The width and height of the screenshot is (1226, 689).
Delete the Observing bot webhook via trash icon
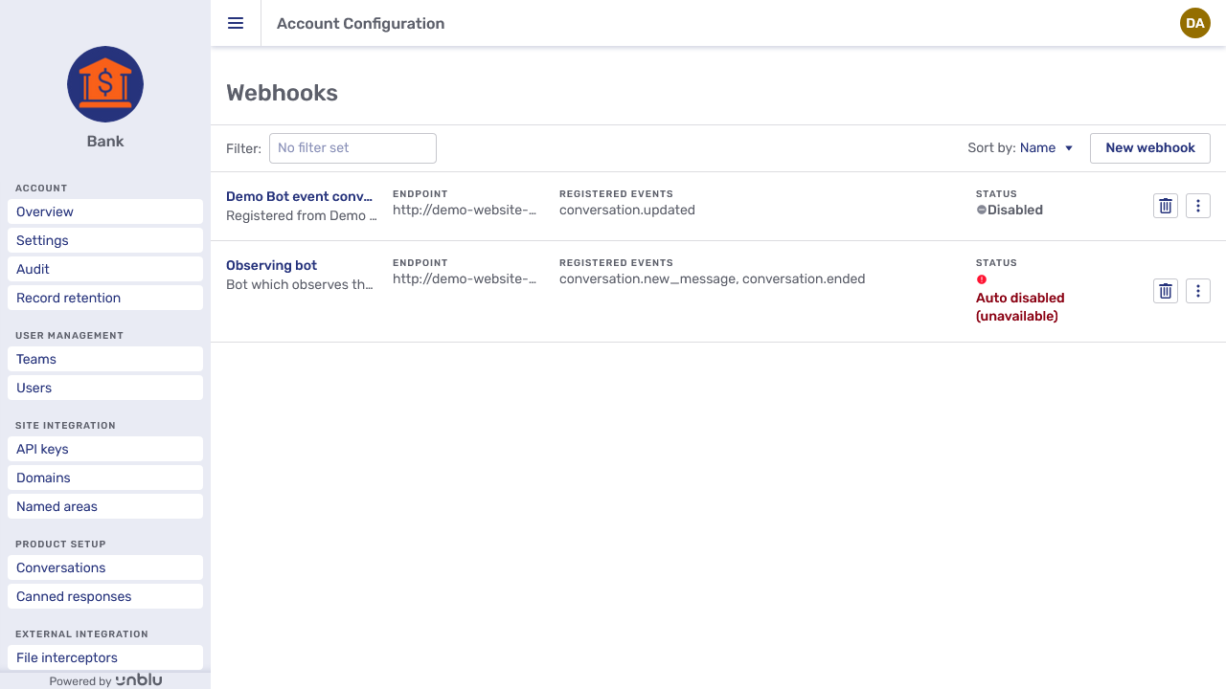tap(1165, 290)
